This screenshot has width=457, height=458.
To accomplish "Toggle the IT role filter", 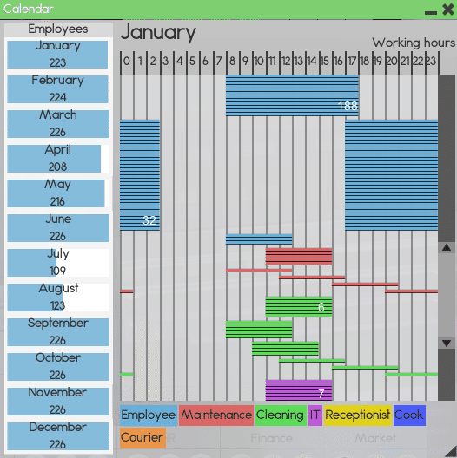I will [315, 415].
